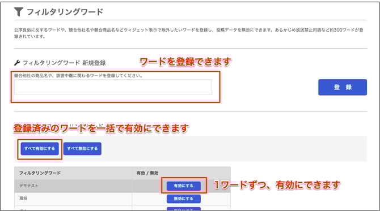Screen dimensions: 380x211
Task: Focus the new filtering word input field
Action: coord(113,87)
